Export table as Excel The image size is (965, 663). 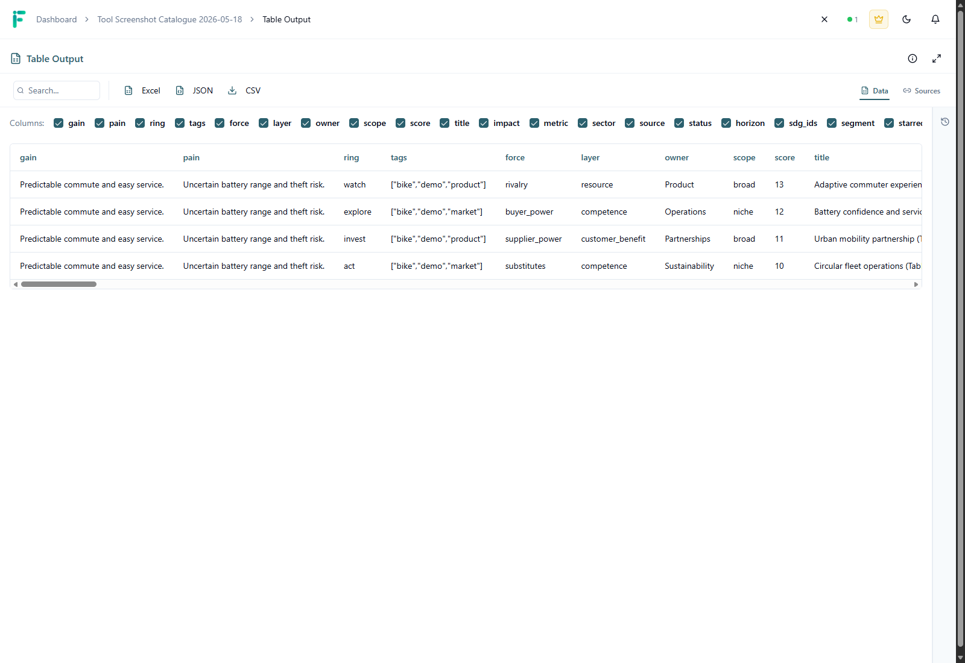[x=142, y=90]
